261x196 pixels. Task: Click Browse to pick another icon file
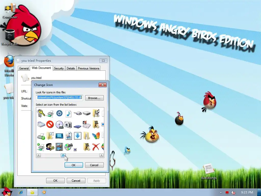pyautogui.click(x=94, y=98)
